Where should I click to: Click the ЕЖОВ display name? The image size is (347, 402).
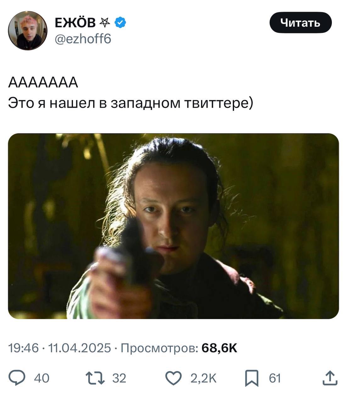click(75, 22)
